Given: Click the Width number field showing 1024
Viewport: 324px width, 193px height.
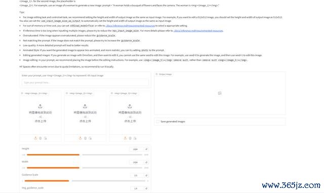Looking at the screenshot, I should coord(136,163).
